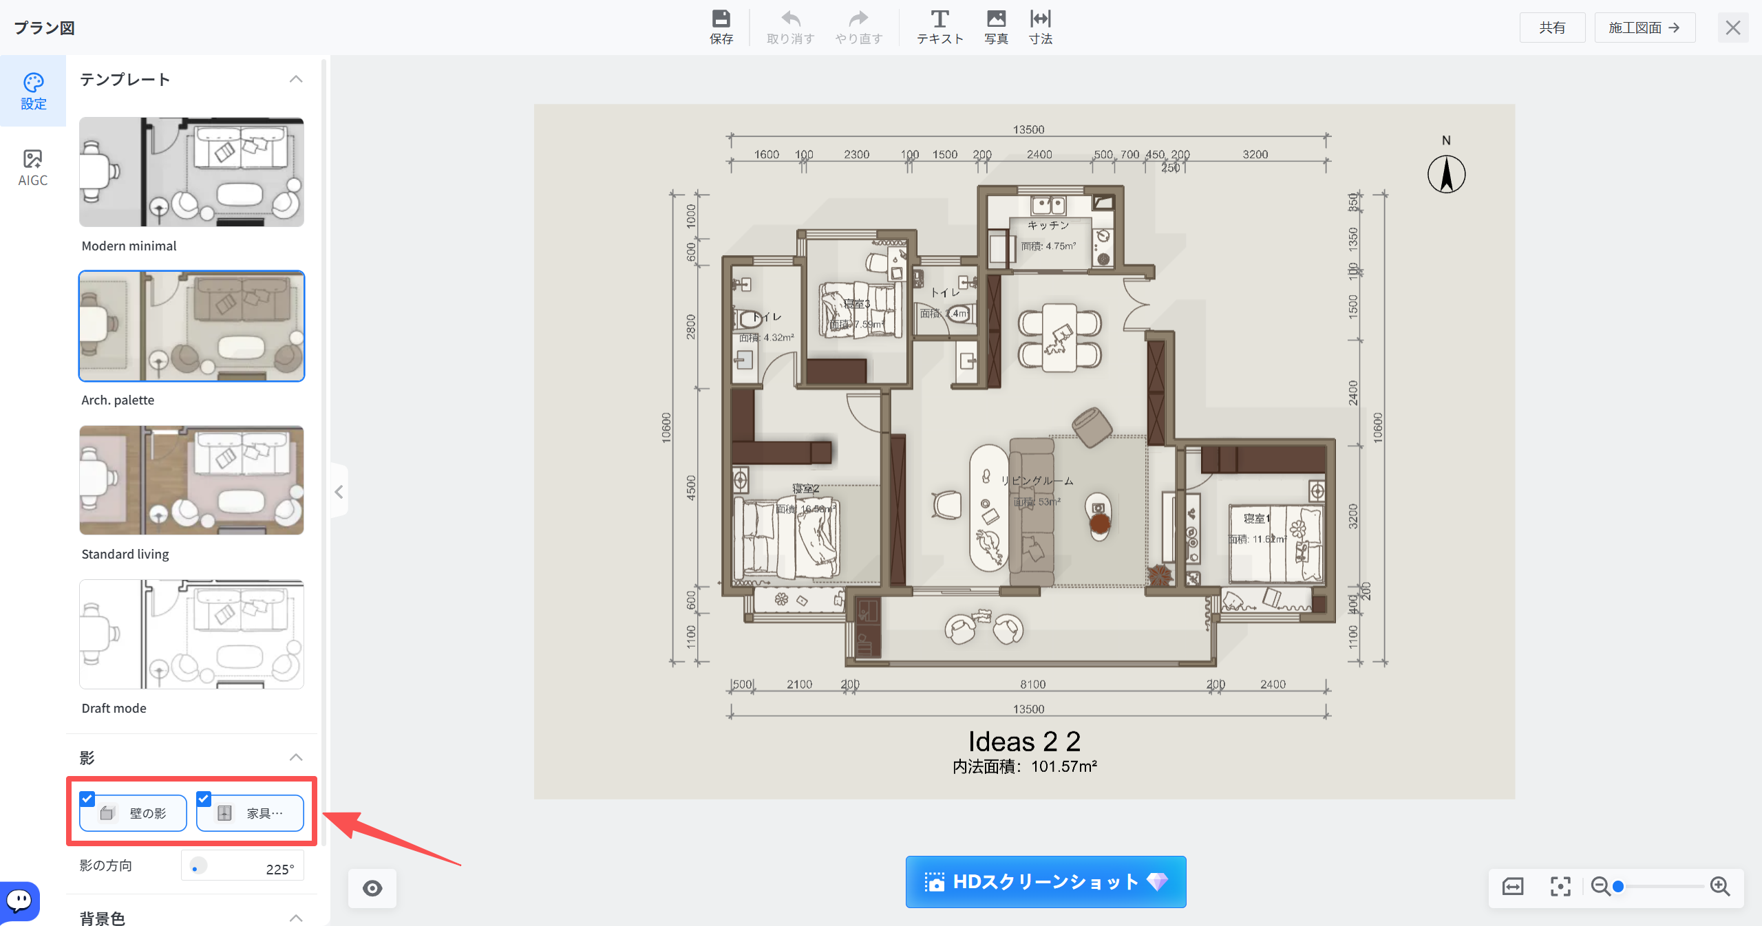Click the zoom out magnifier icon
This screenshot has width=1762, height=926.
1600,886
